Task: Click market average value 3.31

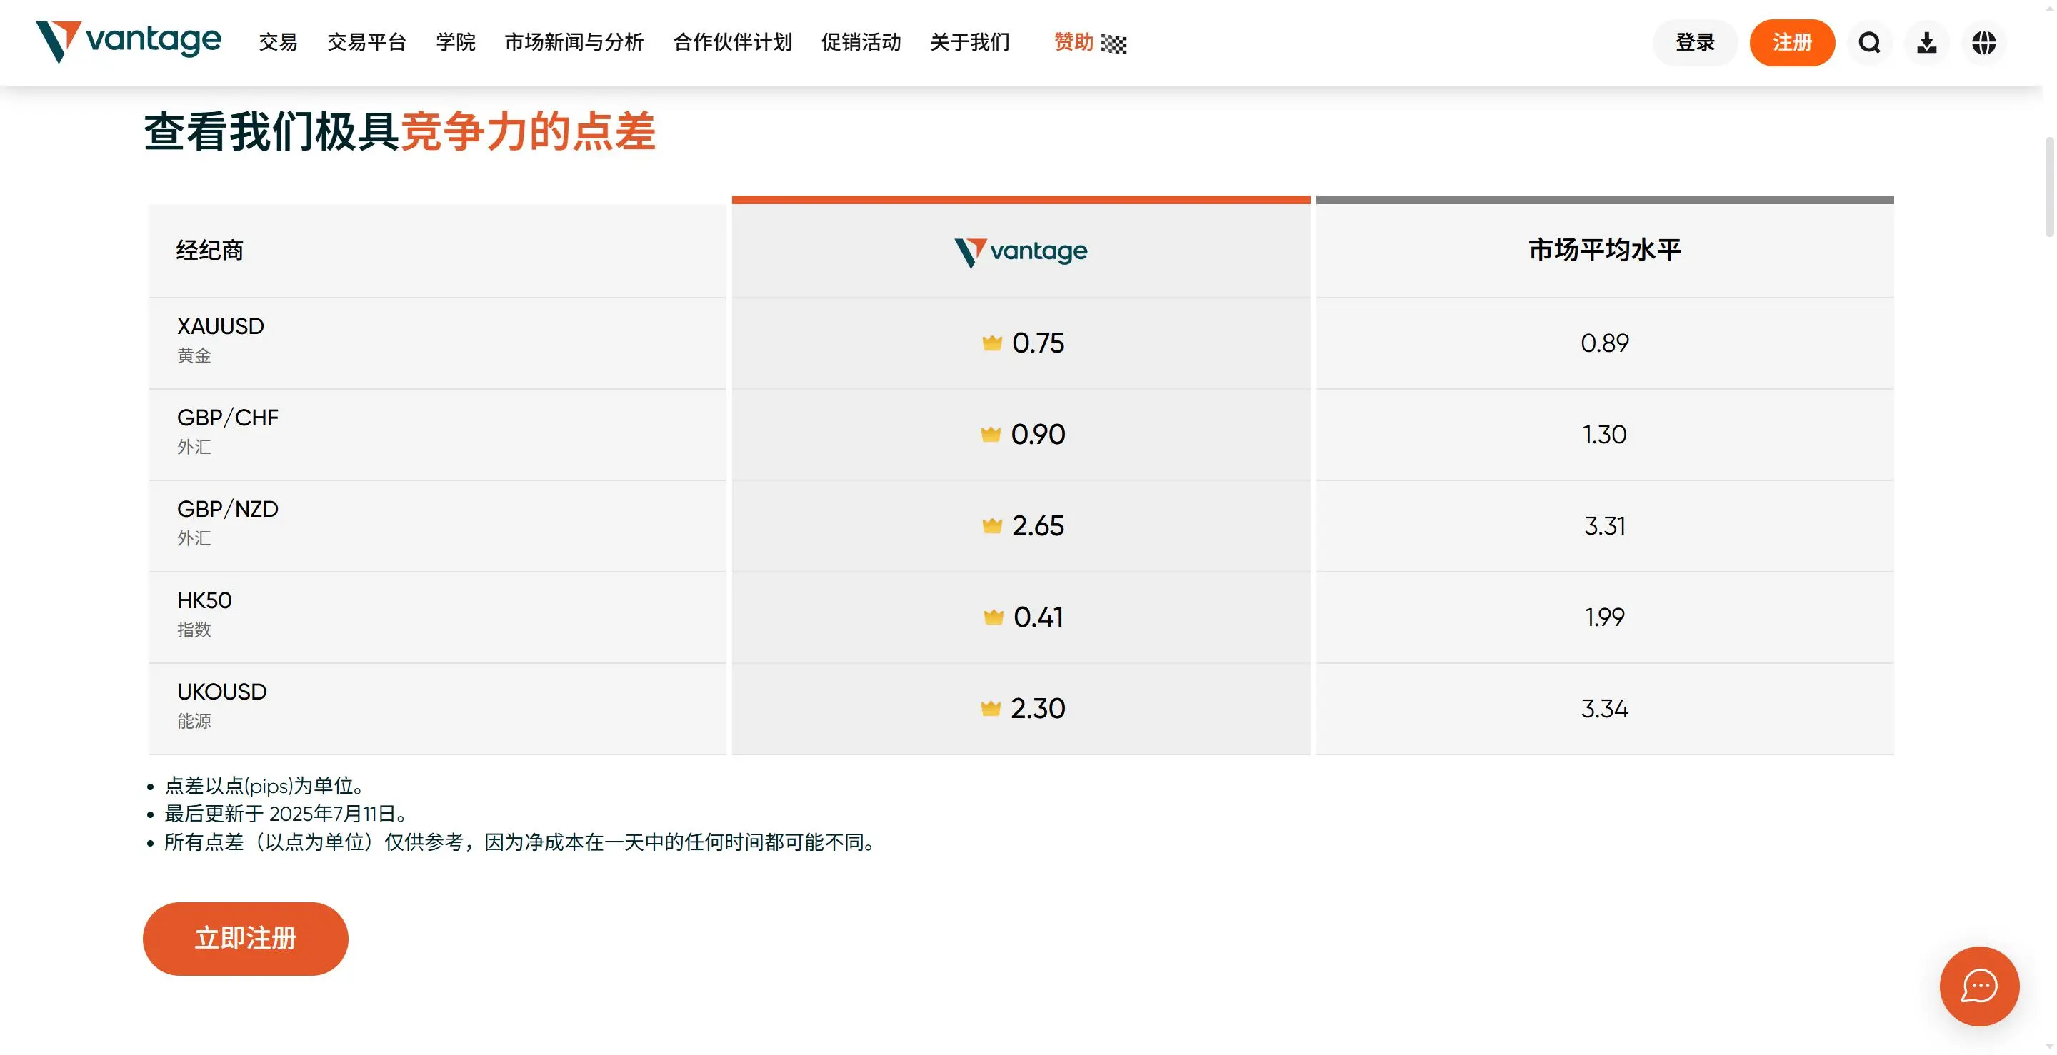Action: click(1605, 526)
